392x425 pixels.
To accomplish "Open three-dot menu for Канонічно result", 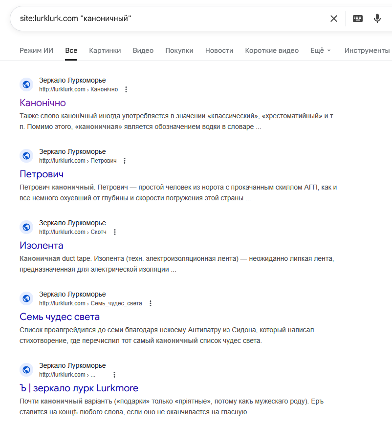I will coord(126,89).
